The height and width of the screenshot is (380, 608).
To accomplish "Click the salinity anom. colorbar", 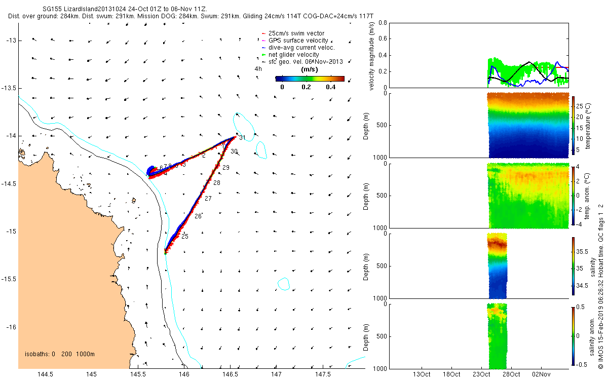I will point(575,335).
